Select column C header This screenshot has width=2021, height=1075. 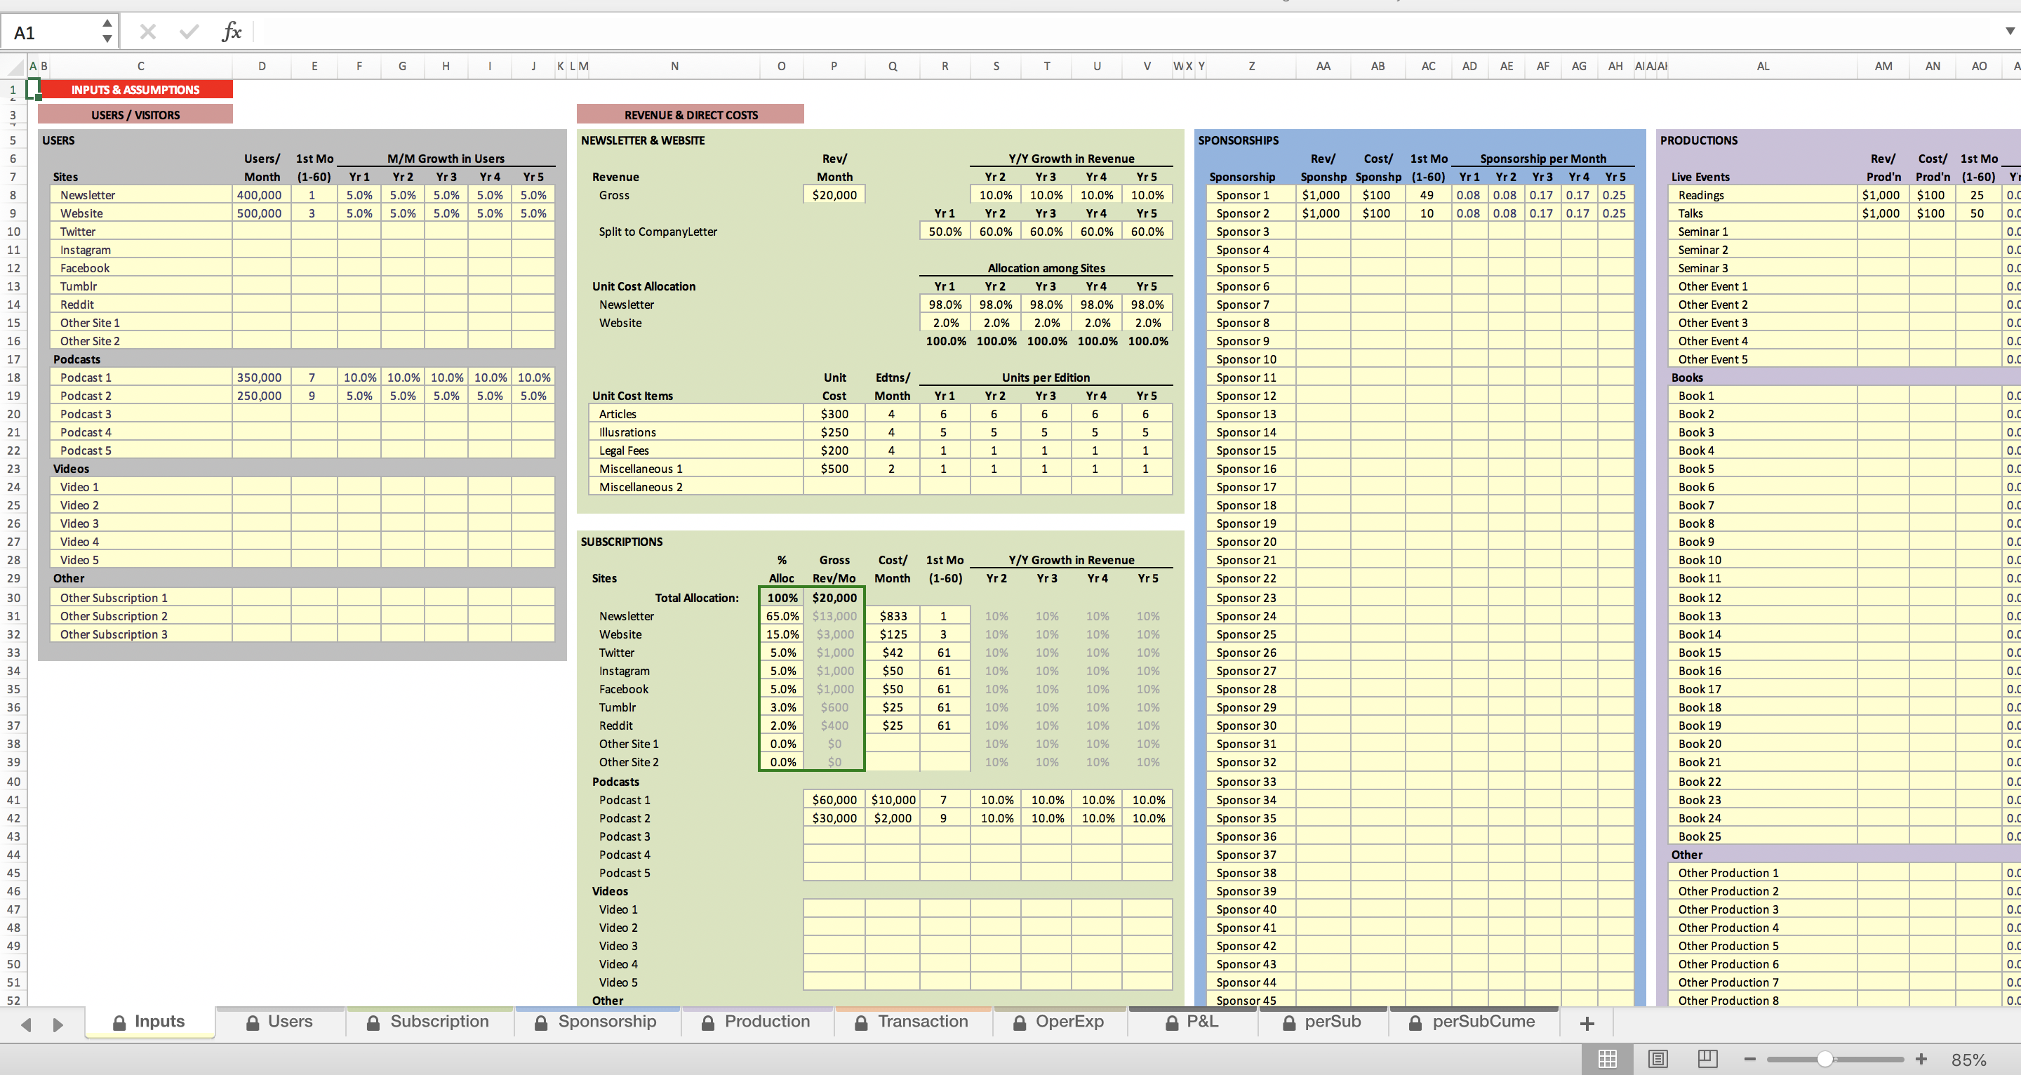140,66
